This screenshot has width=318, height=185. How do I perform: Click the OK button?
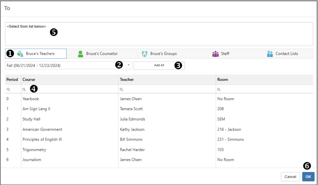click(308, 177)
